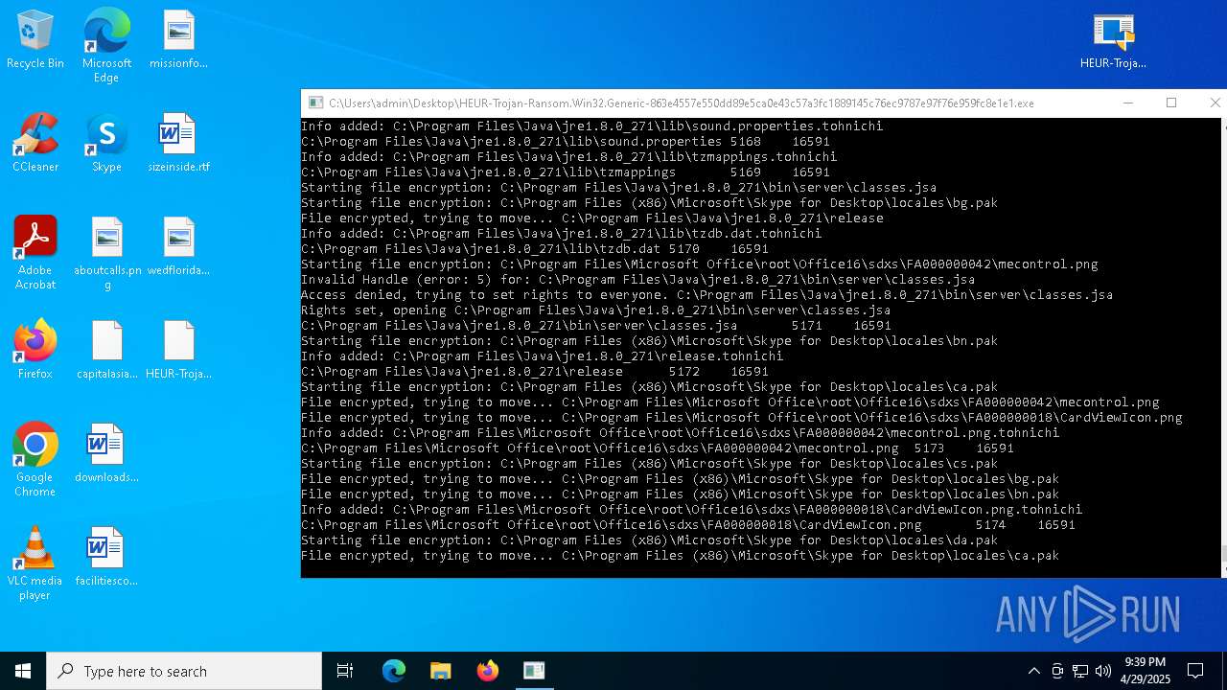Select the facilitiesco... Word document
Screen dimensions: 1227x690
pos(106,558)
